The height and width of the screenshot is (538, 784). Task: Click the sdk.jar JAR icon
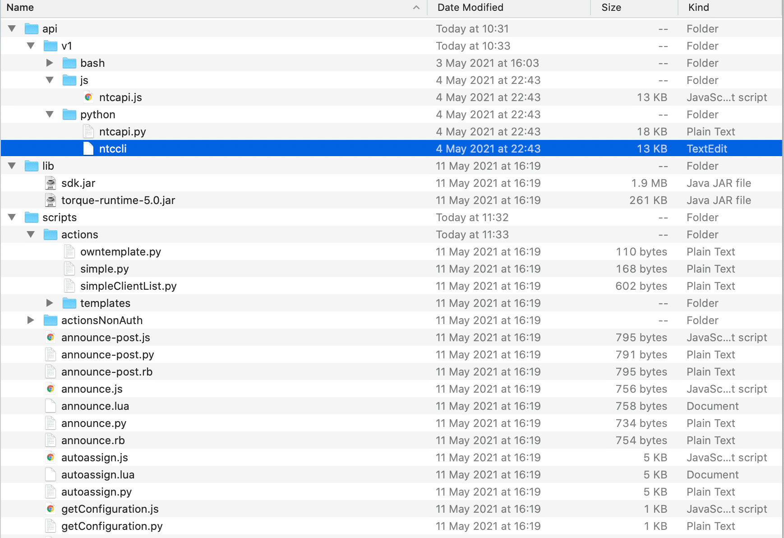click(51, 183)
